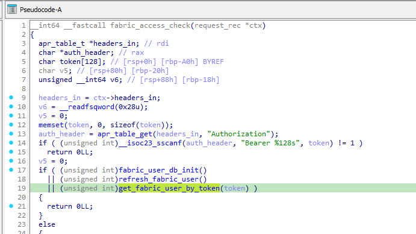Open the fabric_user_db_init function call
This screenshot has height=234, width=416.
(x=158, y=170)
